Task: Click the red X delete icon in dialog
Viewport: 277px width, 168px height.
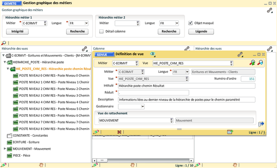Action: [x=119, y=132]
